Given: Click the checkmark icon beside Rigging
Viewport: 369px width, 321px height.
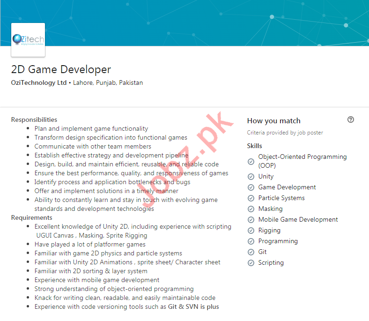Looking at the screenshot, I should pos(251,231).
